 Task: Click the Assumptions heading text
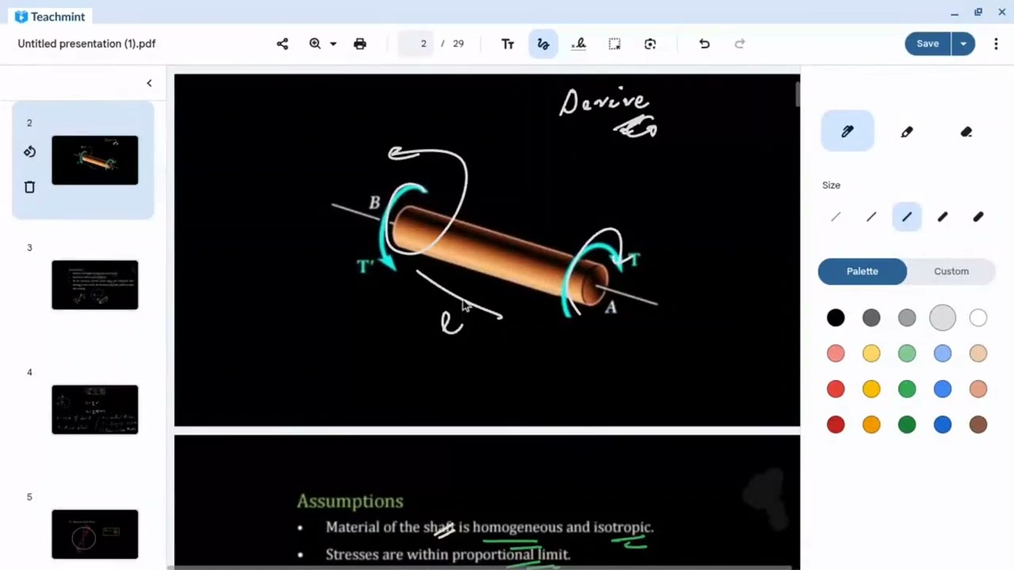pos(350,501)
